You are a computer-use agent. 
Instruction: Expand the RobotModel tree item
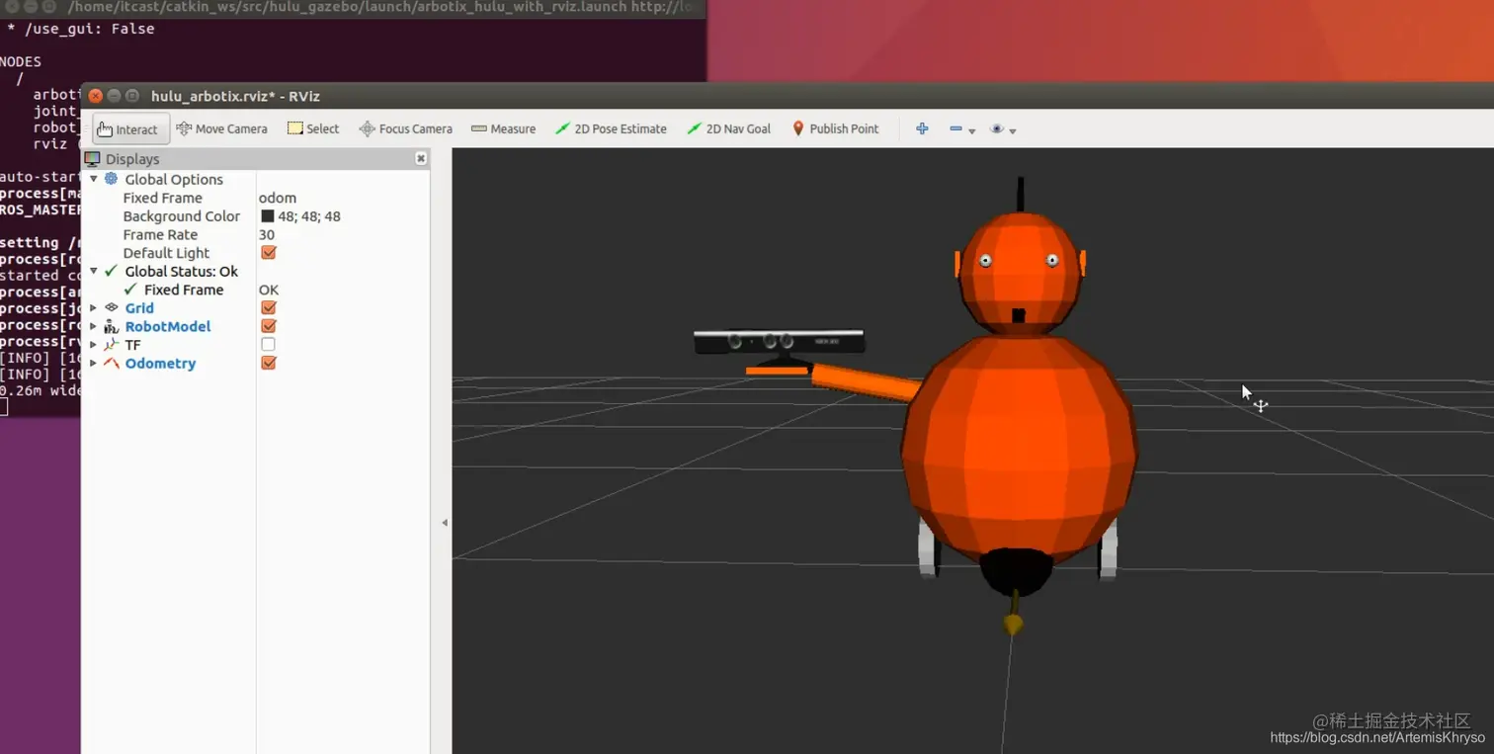pos(94,326)
